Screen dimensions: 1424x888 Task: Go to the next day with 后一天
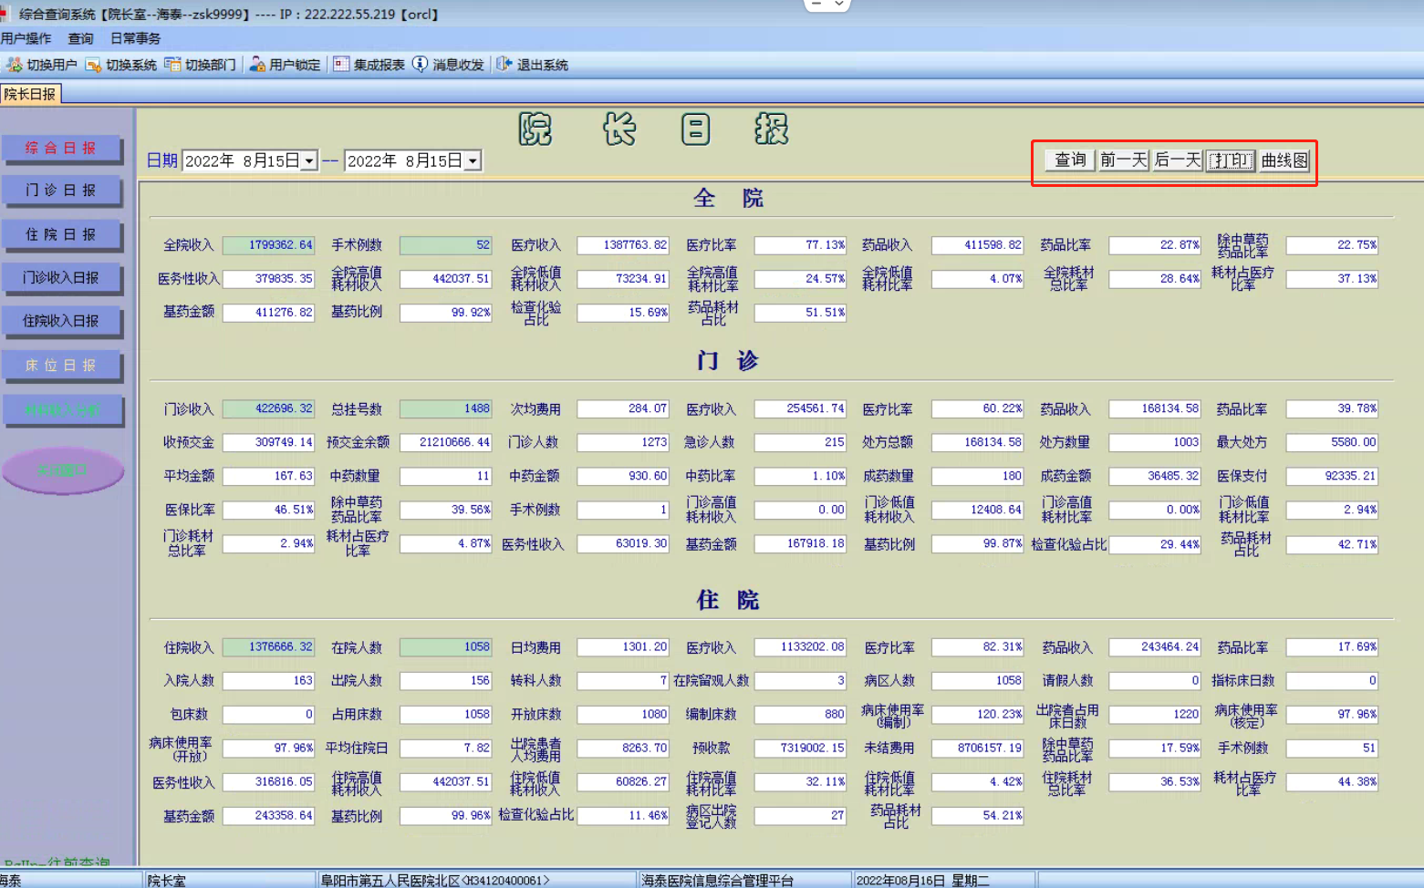1177,160
